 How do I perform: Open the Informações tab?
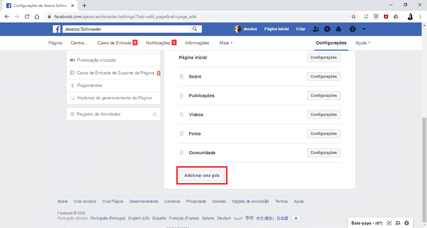click(x=197, y=43)
